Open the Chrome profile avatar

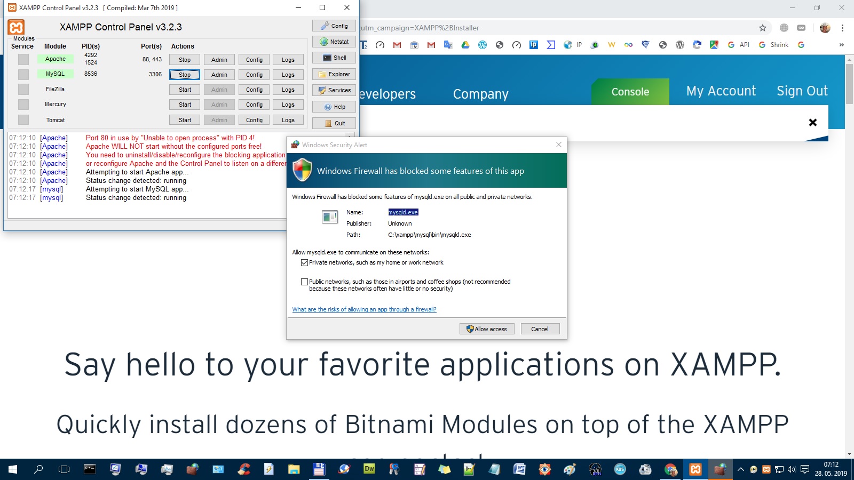(x=825, y=28)
